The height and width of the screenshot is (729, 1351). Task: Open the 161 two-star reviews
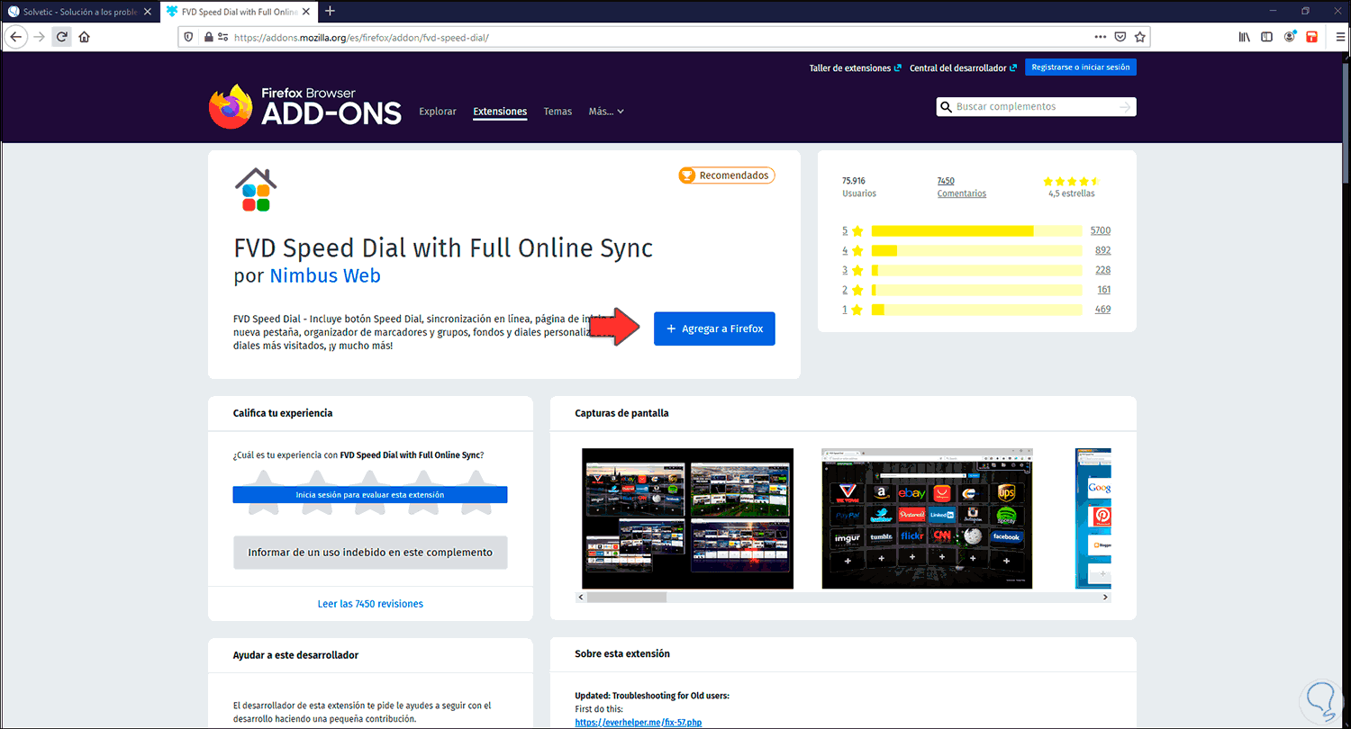point(1103,290)
